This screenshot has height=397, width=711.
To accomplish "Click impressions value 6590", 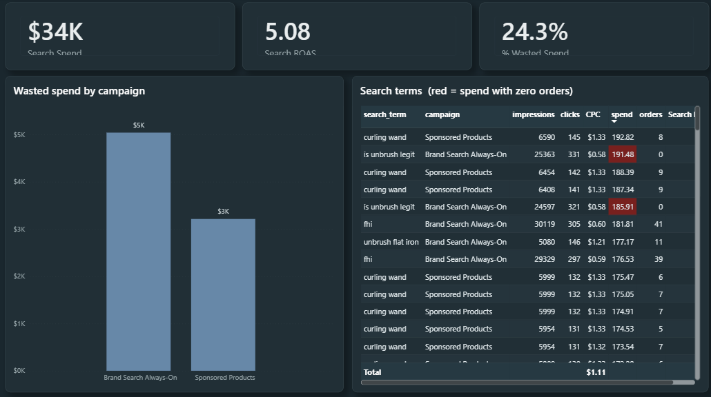I will (x=547, y=137).
